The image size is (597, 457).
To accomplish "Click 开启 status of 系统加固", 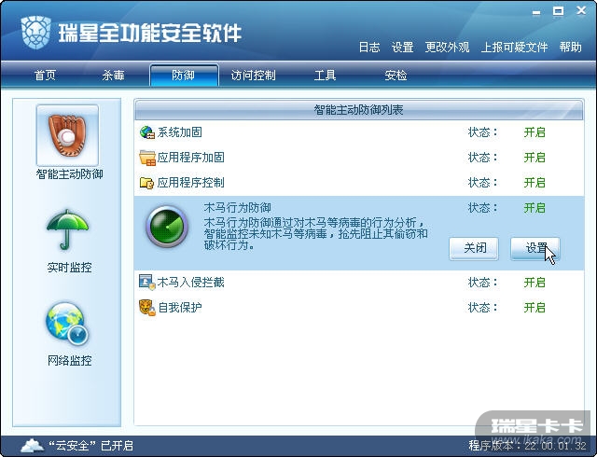I will pyautogui.click(x=535, y=132).
